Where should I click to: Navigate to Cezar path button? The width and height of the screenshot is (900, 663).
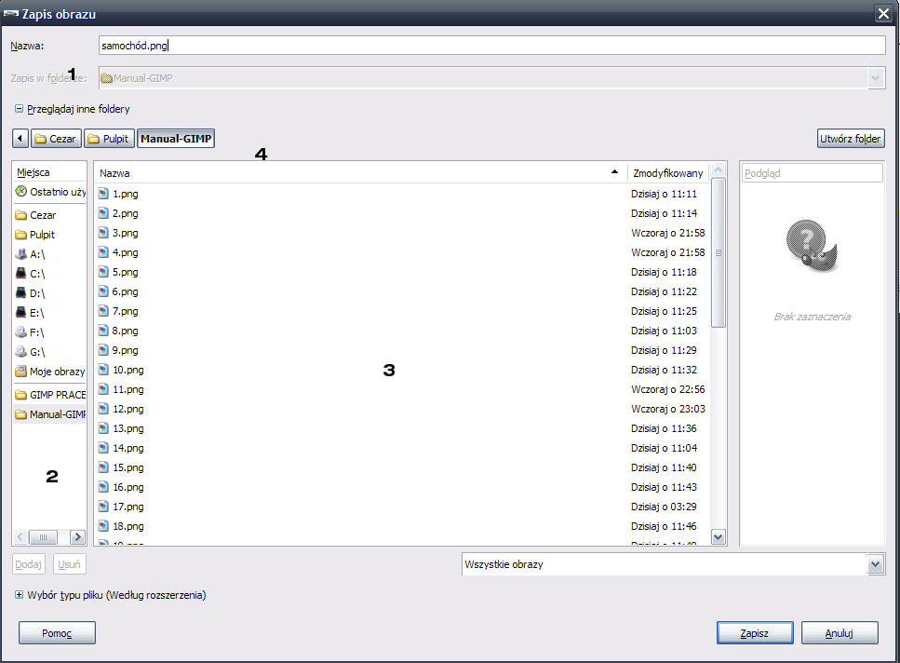[x=56, y=139]
